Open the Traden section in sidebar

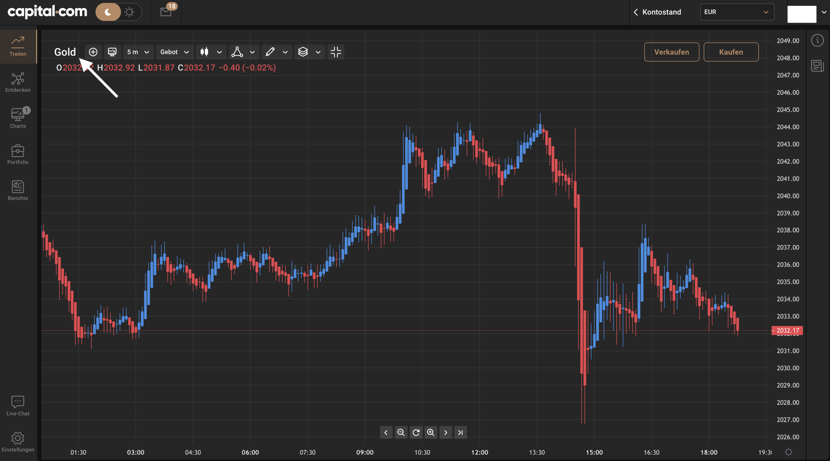[18, 47]
